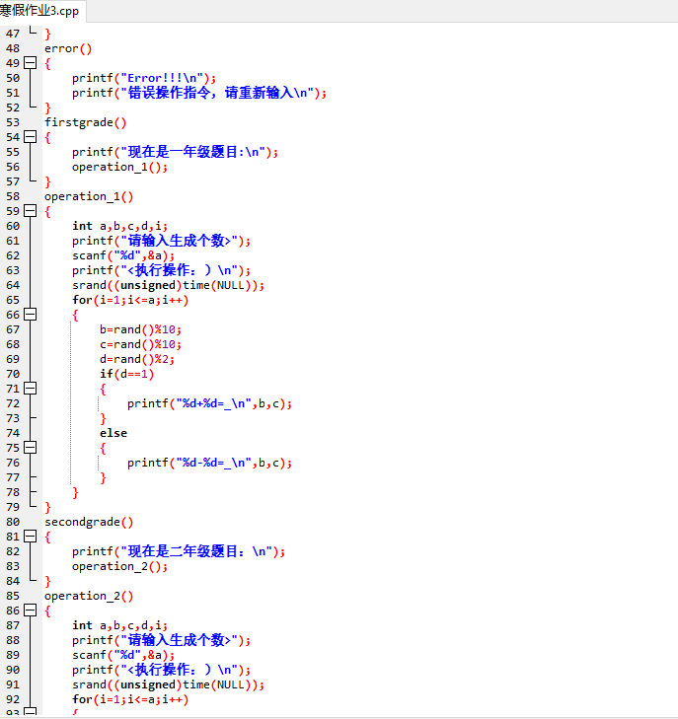Image resolution: width=678 pixels, height=719 pixels.
Task: Click printf 请输入生成个数 on line 61
Action: pos(162,241)
